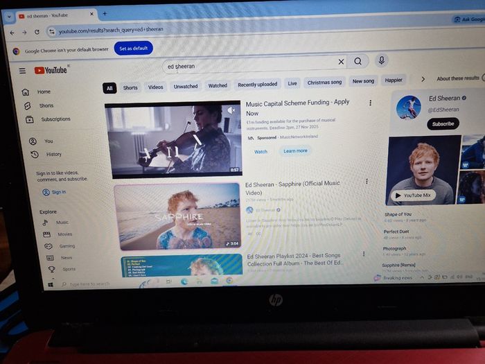View site information icon in address bar
Viewport: 485px width, 364px height.
click(x=52, y=32)
